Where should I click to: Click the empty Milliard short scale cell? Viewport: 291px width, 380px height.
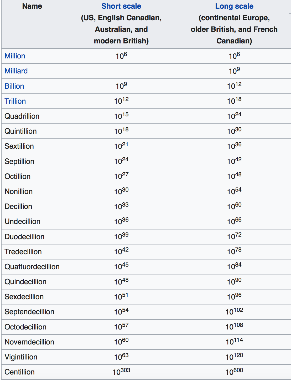(x=121, y=71)
